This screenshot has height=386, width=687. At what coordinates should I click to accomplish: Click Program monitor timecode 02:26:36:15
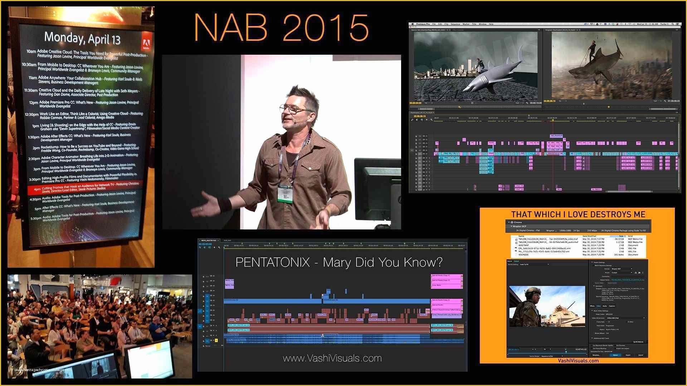(x=550, y=101)
